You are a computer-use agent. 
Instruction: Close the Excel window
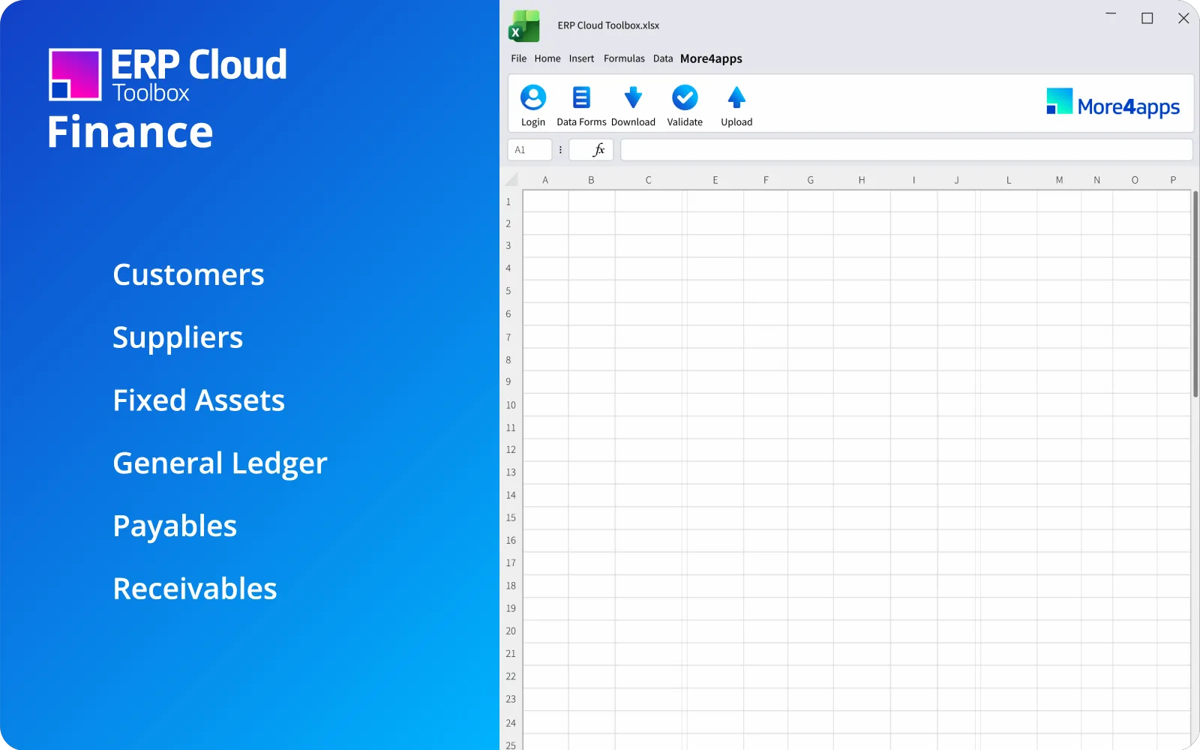1183,18
